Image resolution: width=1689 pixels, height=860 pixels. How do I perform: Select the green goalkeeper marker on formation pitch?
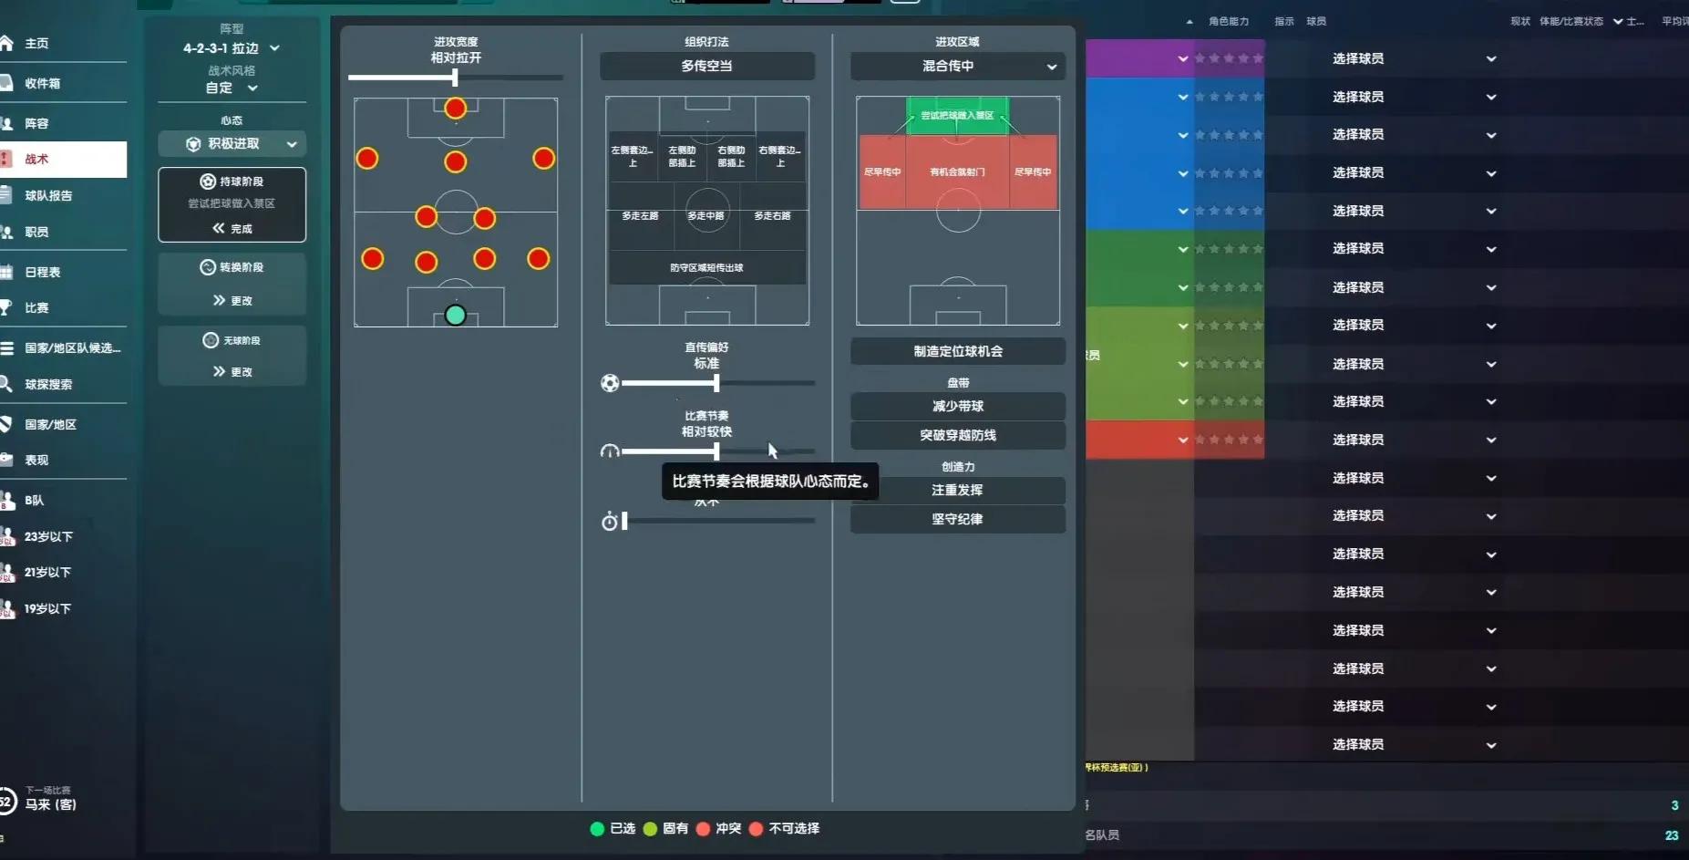pyautogui.click(x=456, y=316)
